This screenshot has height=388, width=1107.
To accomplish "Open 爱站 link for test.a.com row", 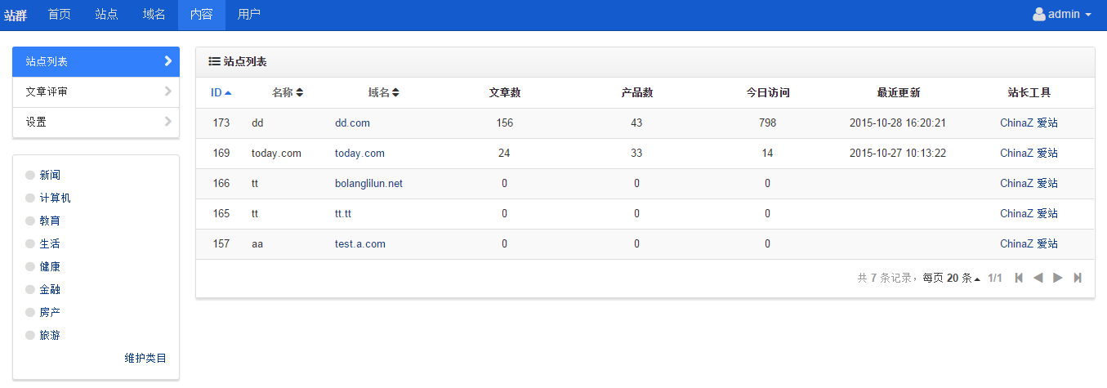I will (x=1047, y=243).
